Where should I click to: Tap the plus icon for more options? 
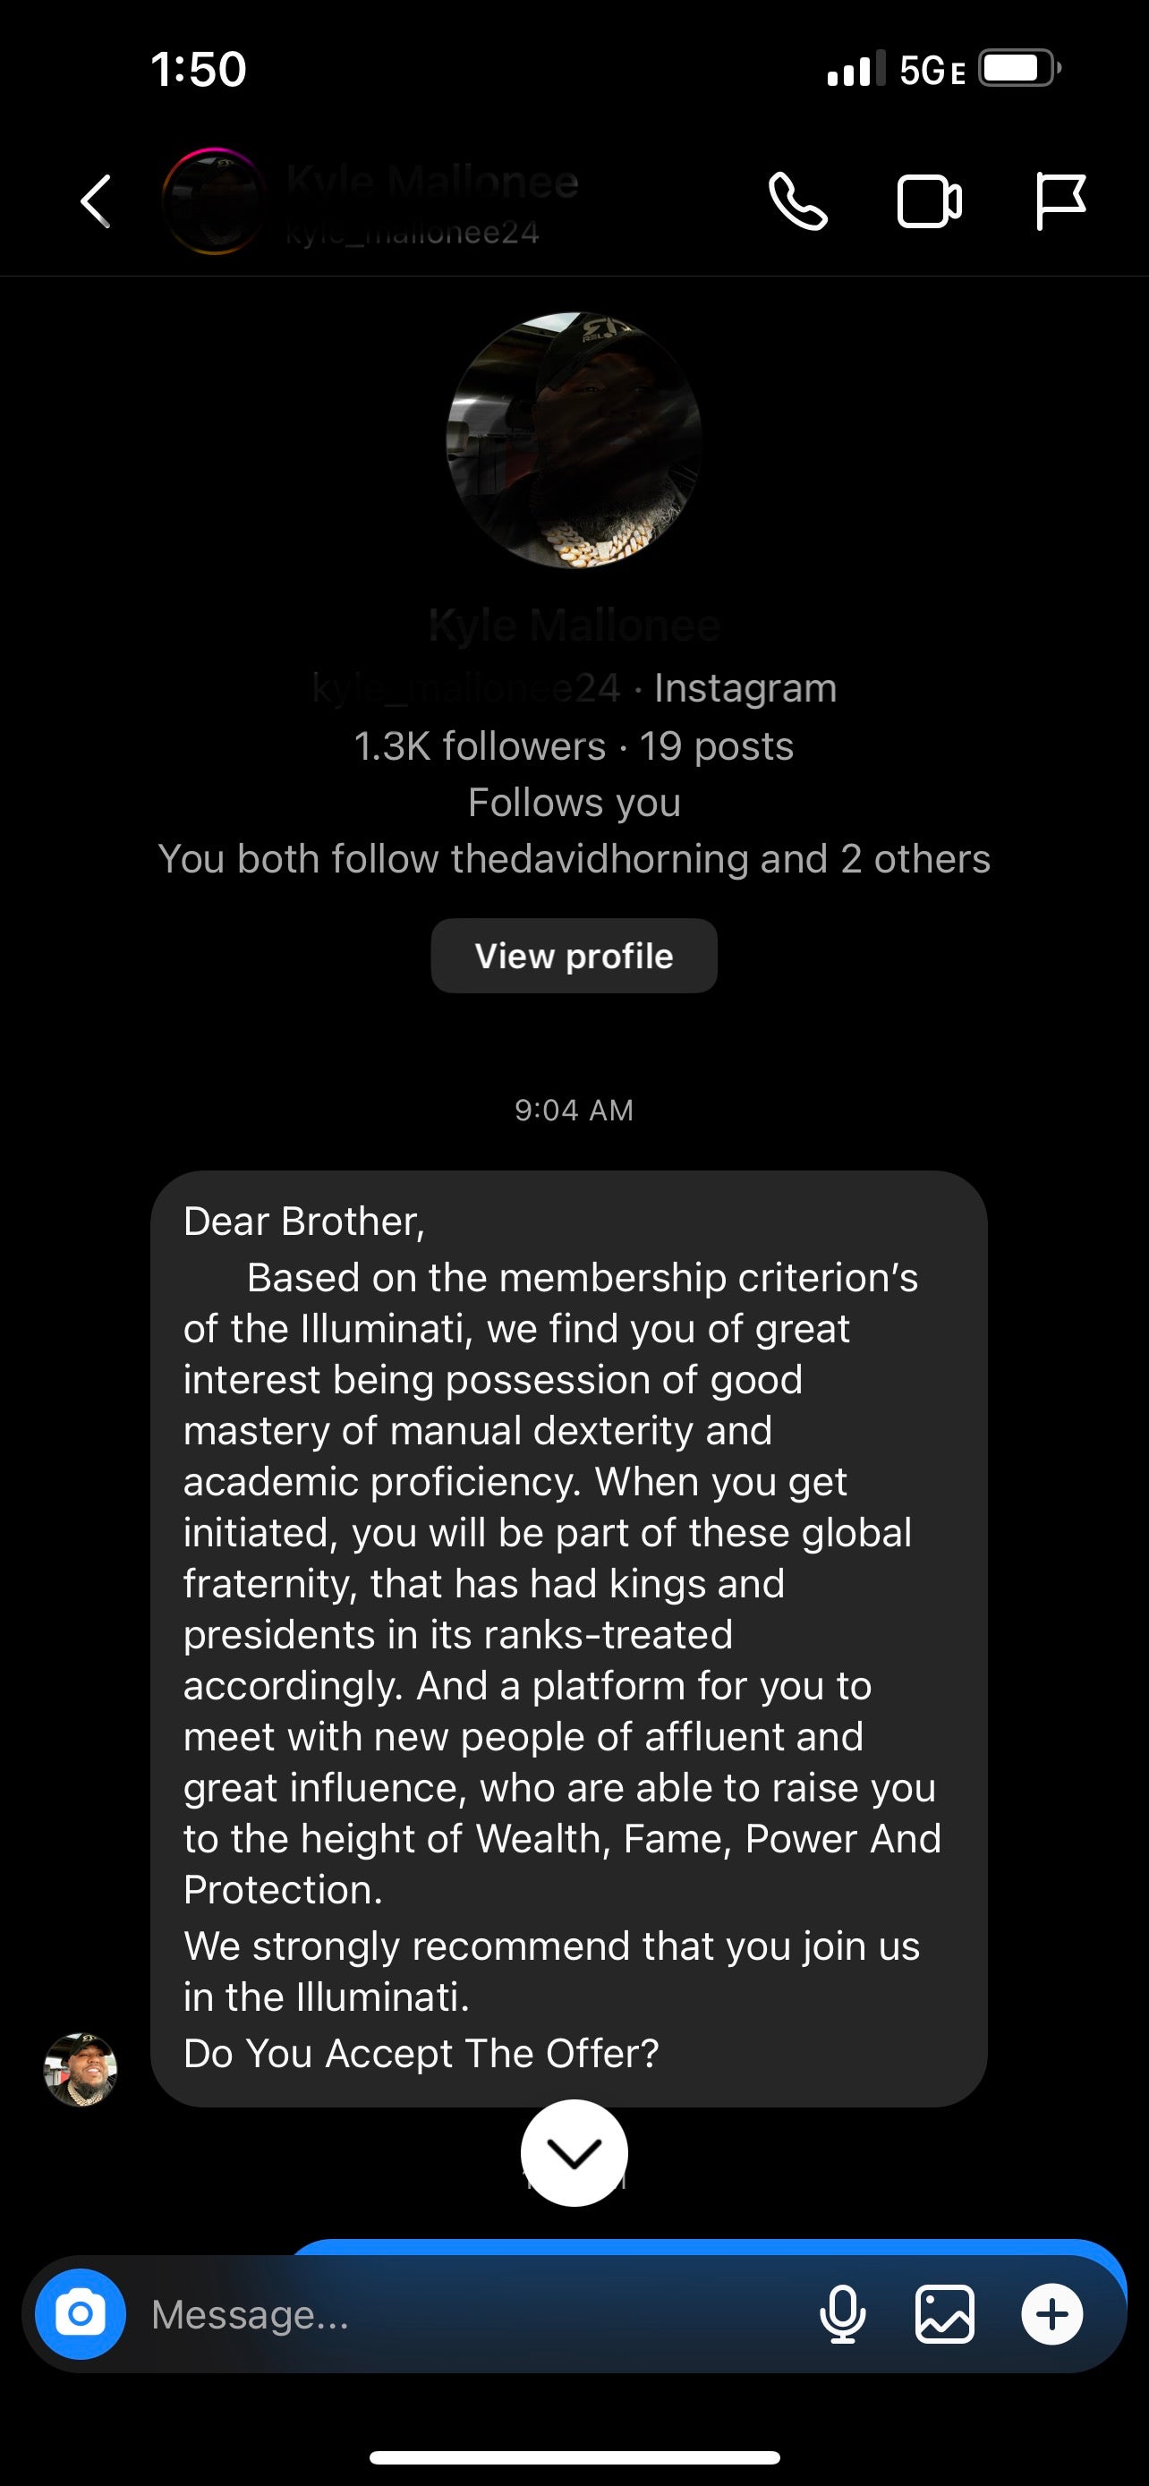point(1051,2314)
